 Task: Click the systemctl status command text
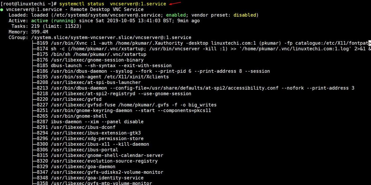pyautogui.click(x=112, y=4)
